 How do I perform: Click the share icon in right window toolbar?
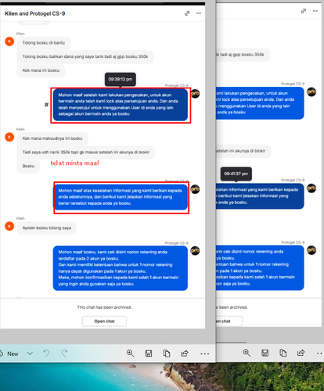coord(301,353)
